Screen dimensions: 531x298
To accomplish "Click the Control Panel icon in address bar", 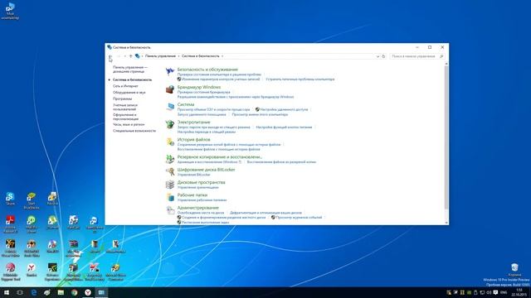I will [x=137, y=56].
